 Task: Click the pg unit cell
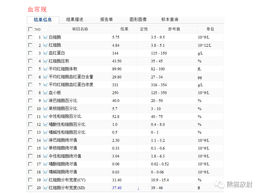(200, 77)
